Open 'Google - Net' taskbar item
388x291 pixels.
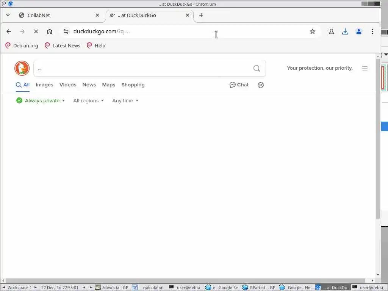pyautogui.click(x=296, y=288)
